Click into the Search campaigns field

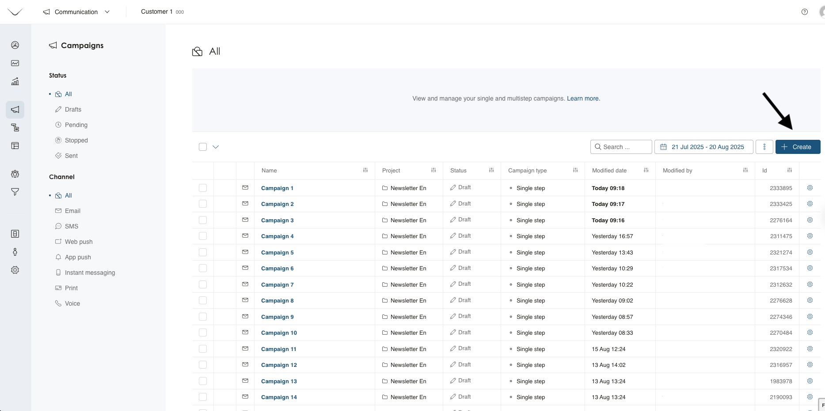(621, 147)
